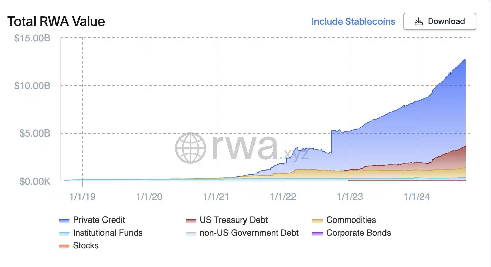Click the red US Treasury Debt swatch
Viewport: 491px width, 267px height.
click(191, 220)
